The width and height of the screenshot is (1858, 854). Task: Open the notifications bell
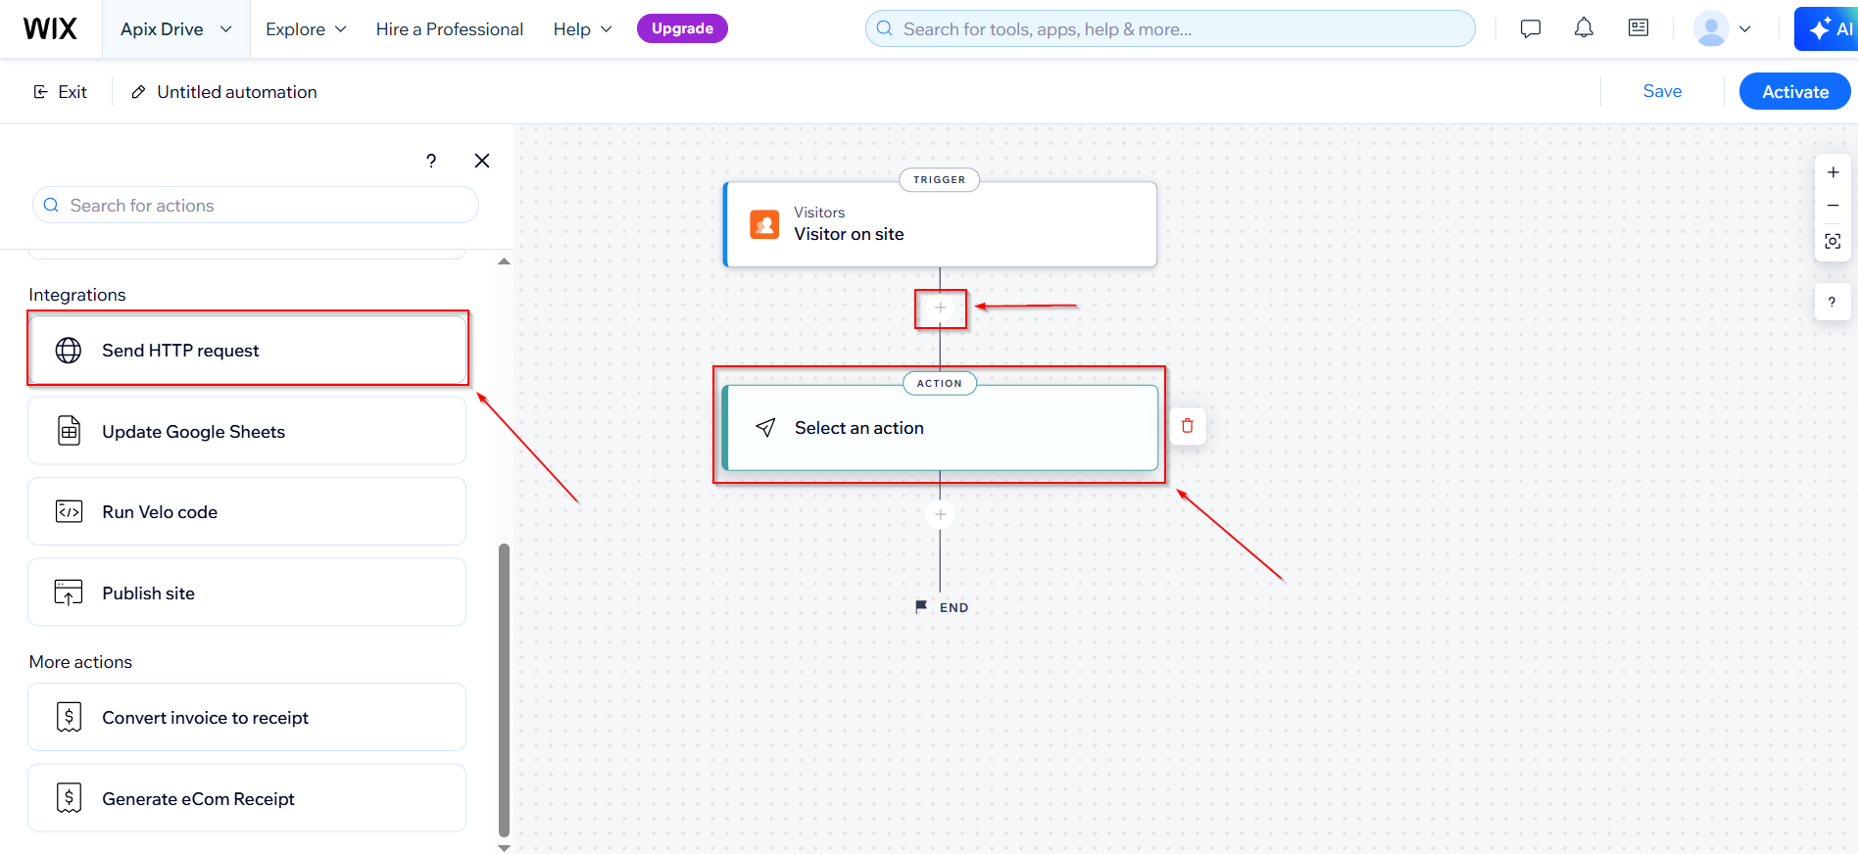point(1584,28)
